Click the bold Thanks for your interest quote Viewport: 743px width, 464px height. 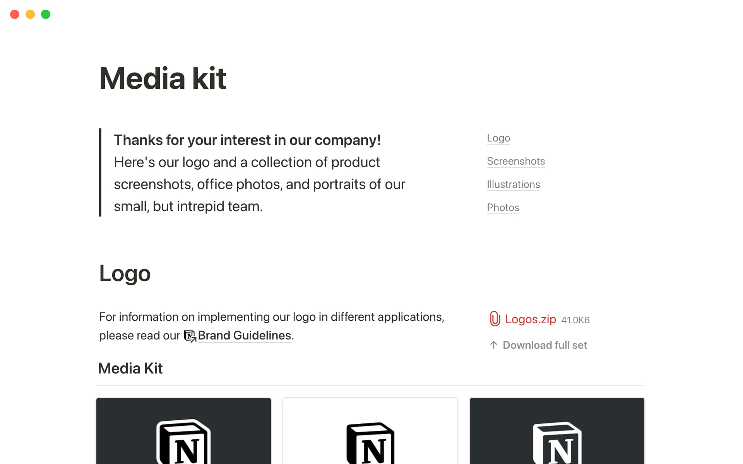(x=247, y=140)
